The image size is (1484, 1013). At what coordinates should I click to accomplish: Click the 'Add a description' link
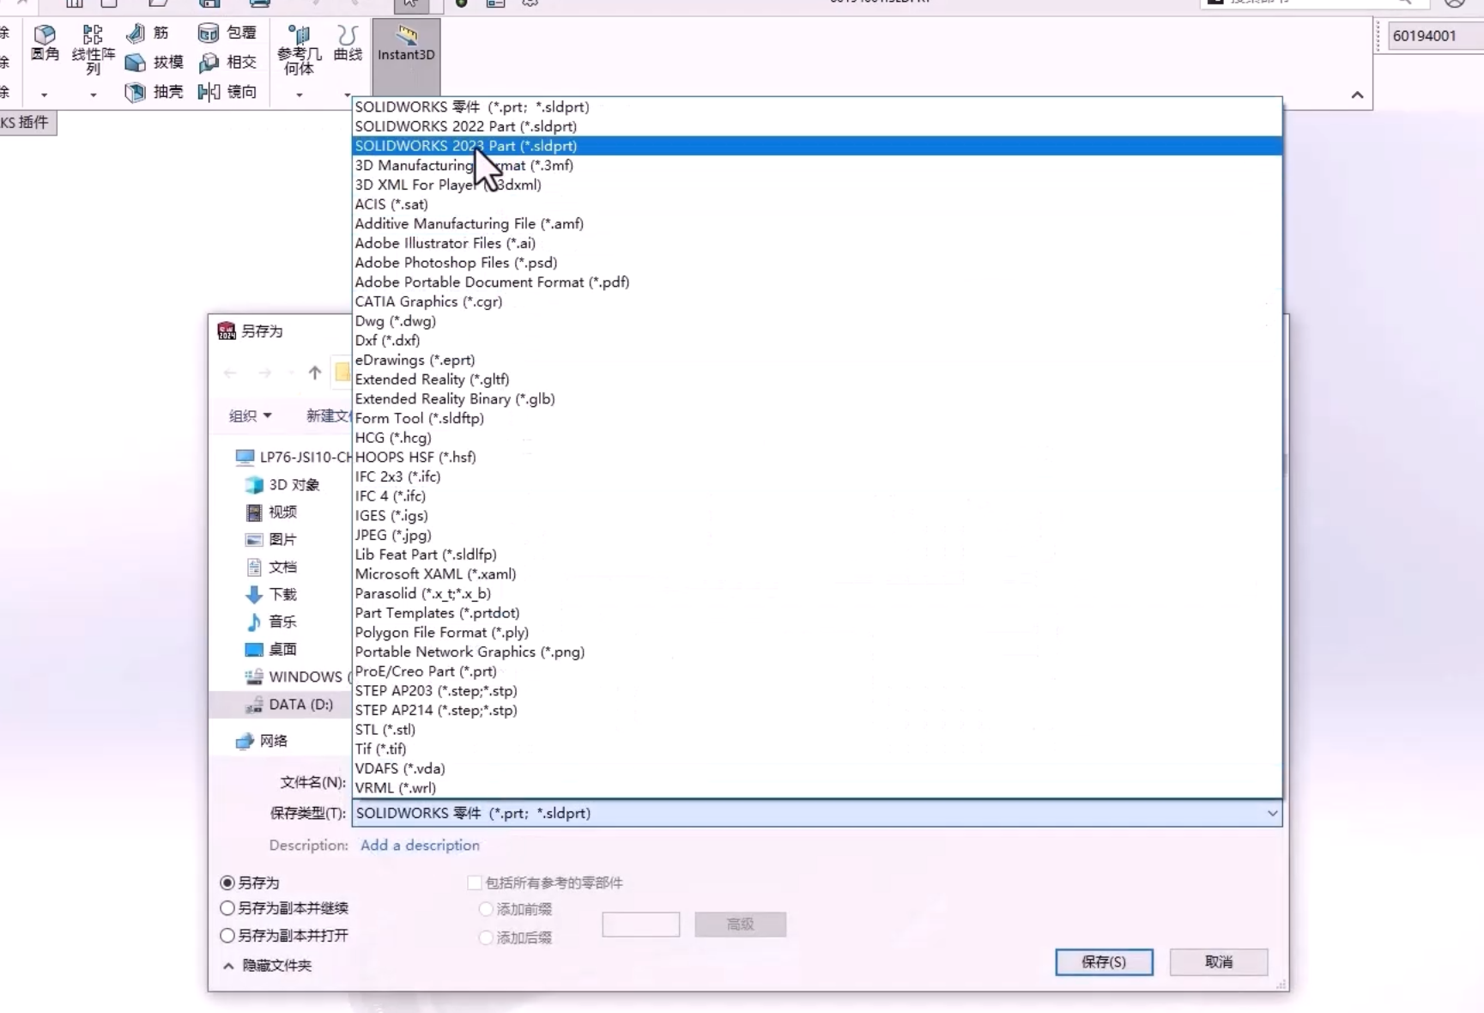pyautogui.click(x=420, y=846)
